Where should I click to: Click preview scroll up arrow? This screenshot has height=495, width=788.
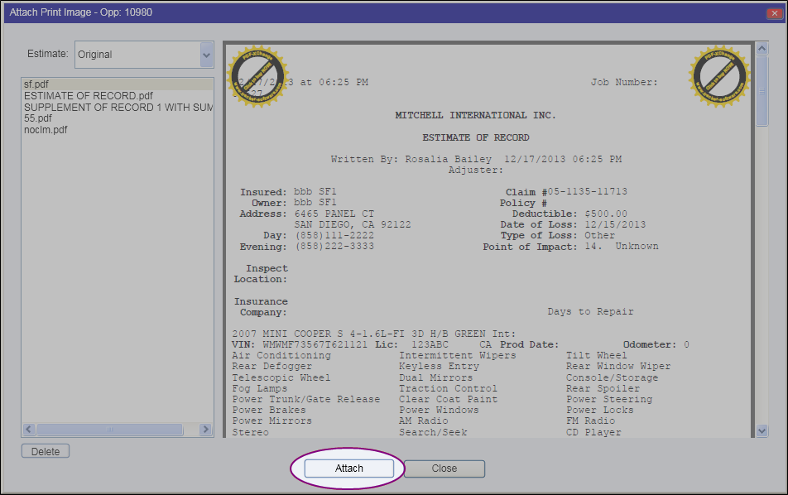coord(762,48)
